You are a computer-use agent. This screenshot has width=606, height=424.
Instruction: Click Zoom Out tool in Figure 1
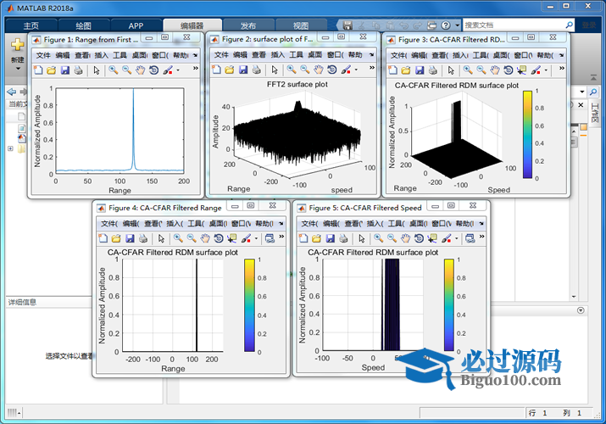tap(127, 70)
